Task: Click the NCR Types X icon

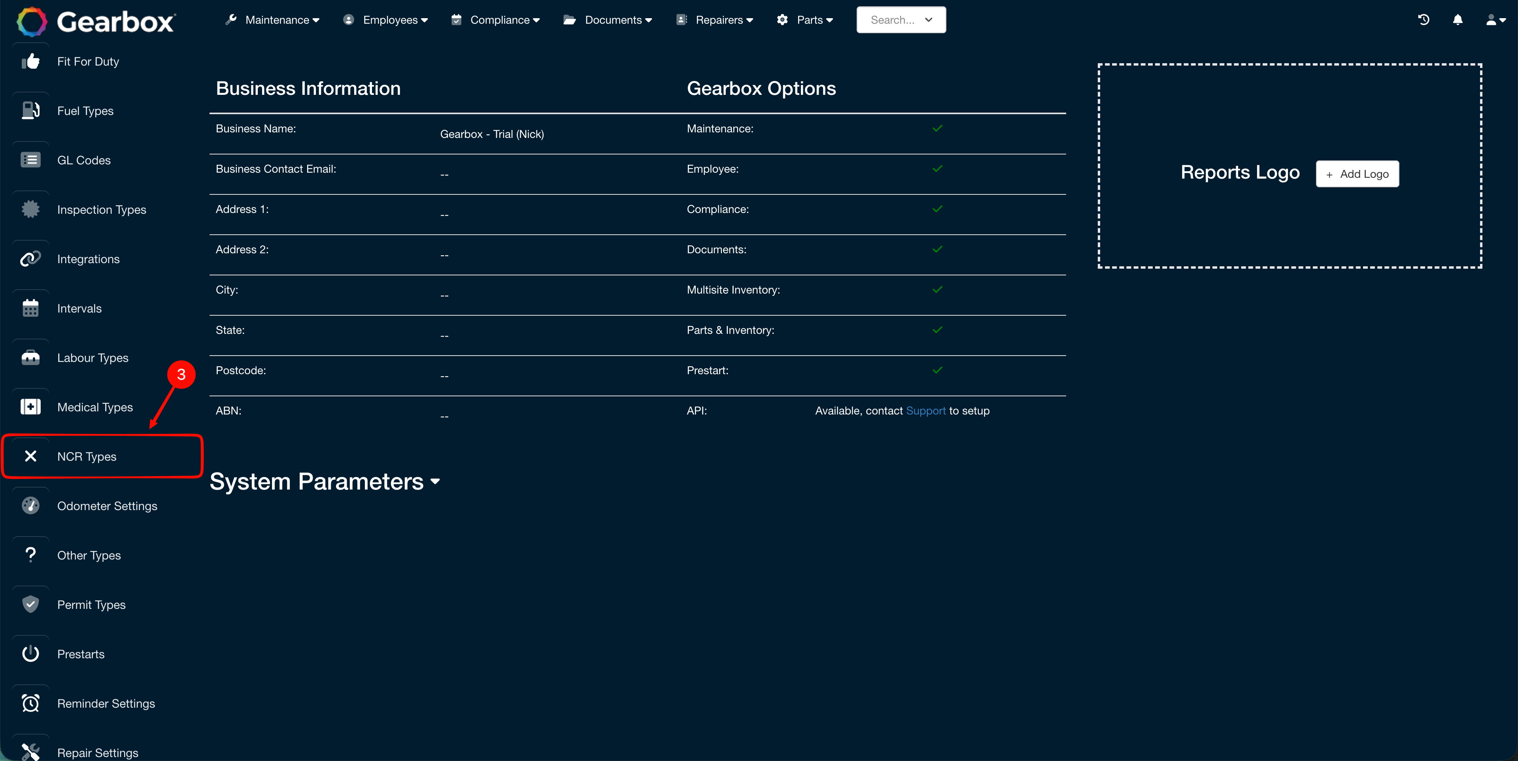Action: point(31,456)
